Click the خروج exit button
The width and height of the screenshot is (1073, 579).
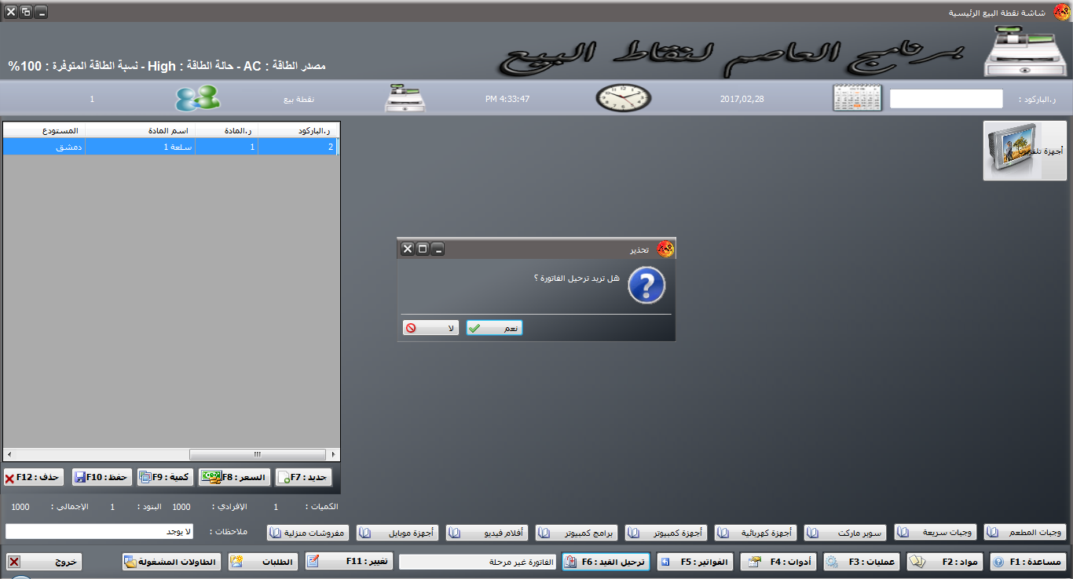[44, 562]
